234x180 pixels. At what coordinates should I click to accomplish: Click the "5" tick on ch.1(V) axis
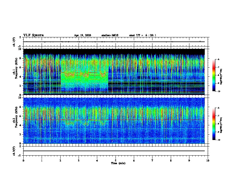coord(20,37)
